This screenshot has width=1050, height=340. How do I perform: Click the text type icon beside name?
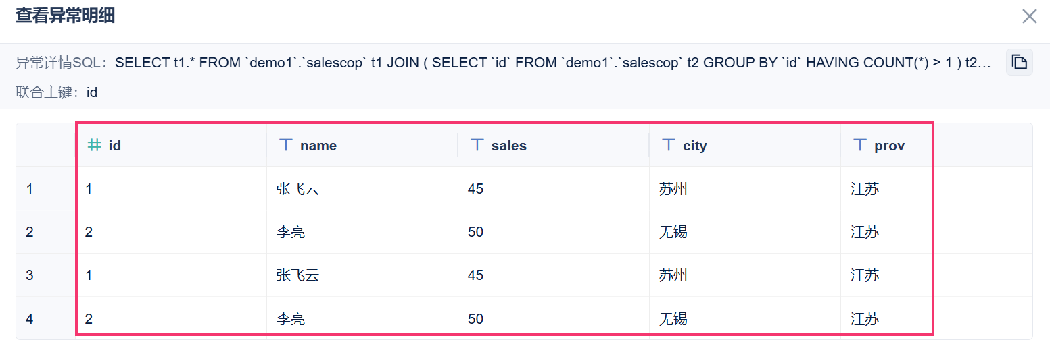pos(286,145)
